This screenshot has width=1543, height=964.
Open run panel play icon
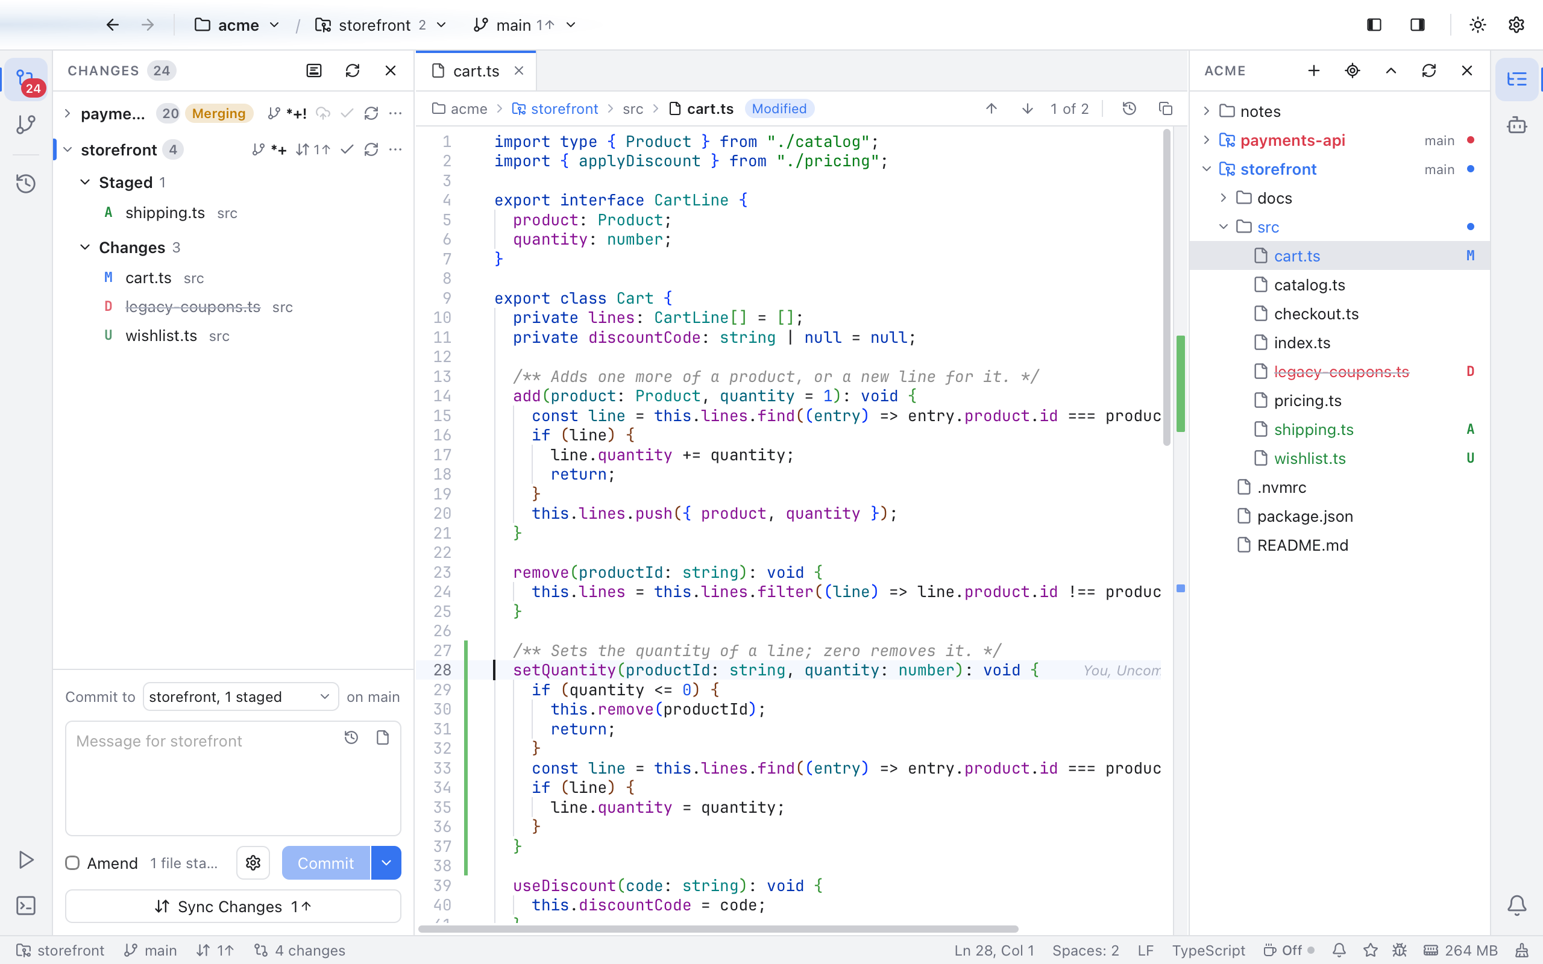26,859
